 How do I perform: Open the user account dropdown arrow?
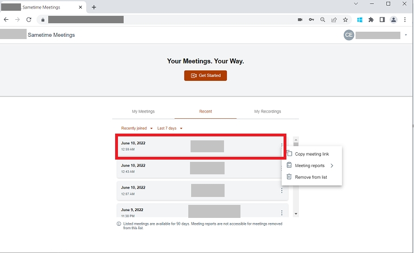coord(406,35)
